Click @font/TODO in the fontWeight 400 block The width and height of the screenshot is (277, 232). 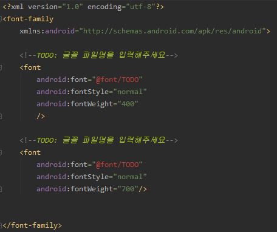pos(117,80)
